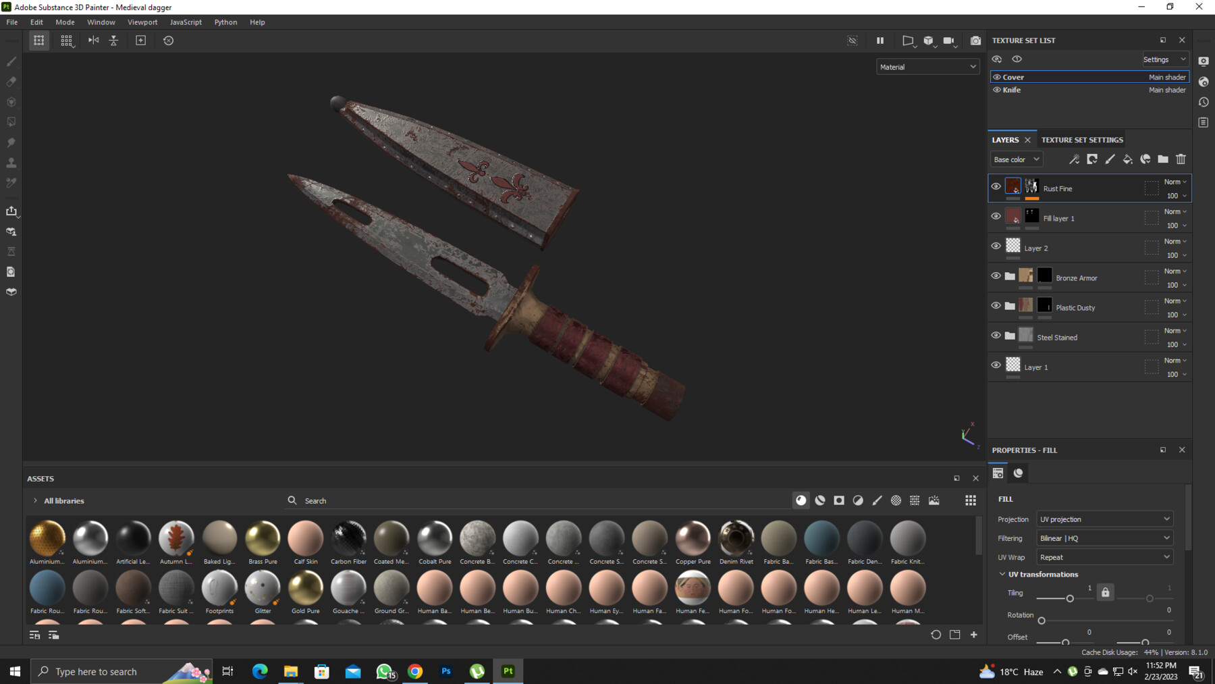
Task: Expand the All libraries tree in Assets
Action: coord(34,500)
